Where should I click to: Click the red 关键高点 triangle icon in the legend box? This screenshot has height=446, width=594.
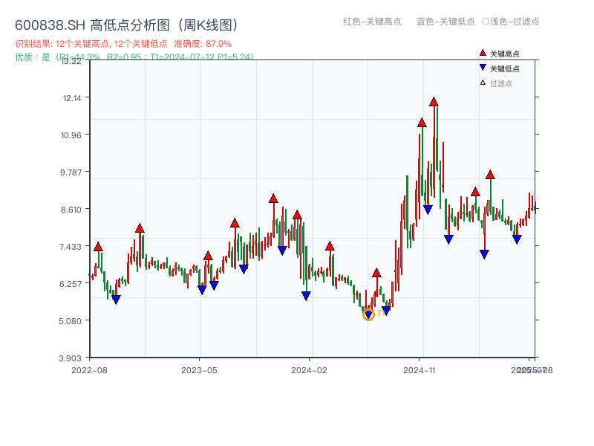tap(483, 53)
